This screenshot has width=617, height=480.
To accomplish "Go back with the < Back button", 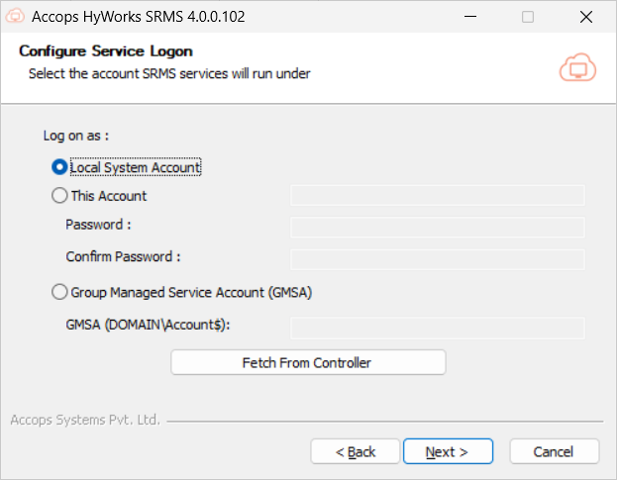I will coord(355,451).
